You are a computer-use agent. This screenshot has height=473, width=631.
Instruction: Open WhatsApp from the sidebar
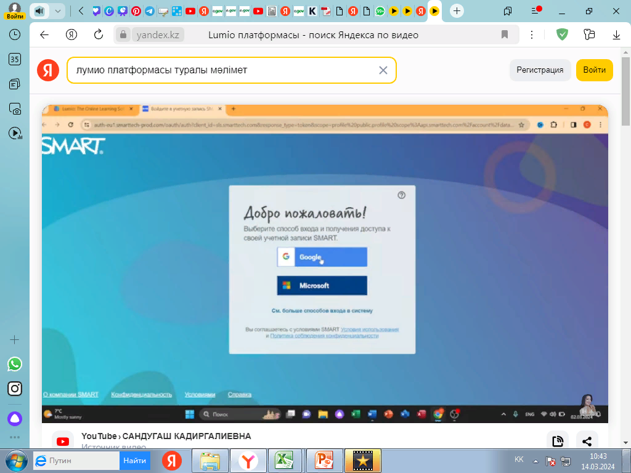click(15, 364)
